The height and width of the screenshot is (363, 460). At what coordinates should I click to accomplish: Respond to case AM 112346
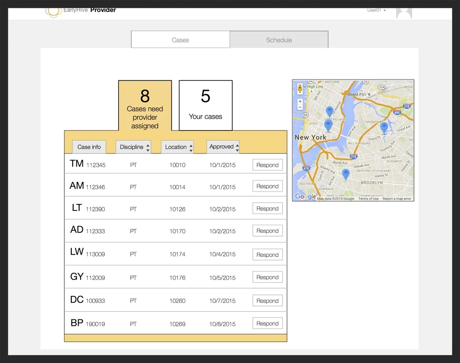[268, 186]
